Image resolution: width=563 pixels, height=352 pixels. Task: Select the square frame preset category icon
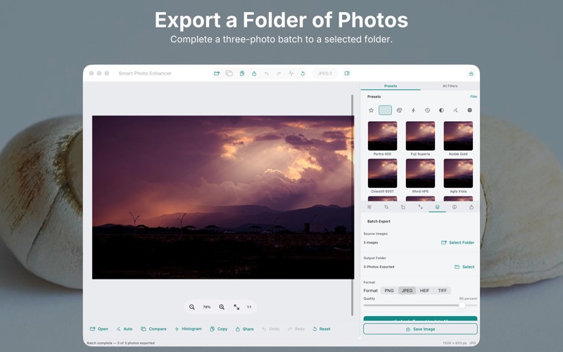[x=469, y=111]
